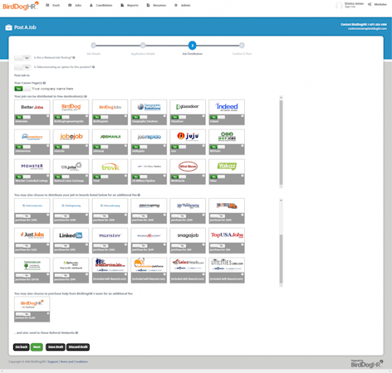The image size is (392, 373).
Task: Toggle the Yes switch under Better Jobs
Action: point(23,117)
